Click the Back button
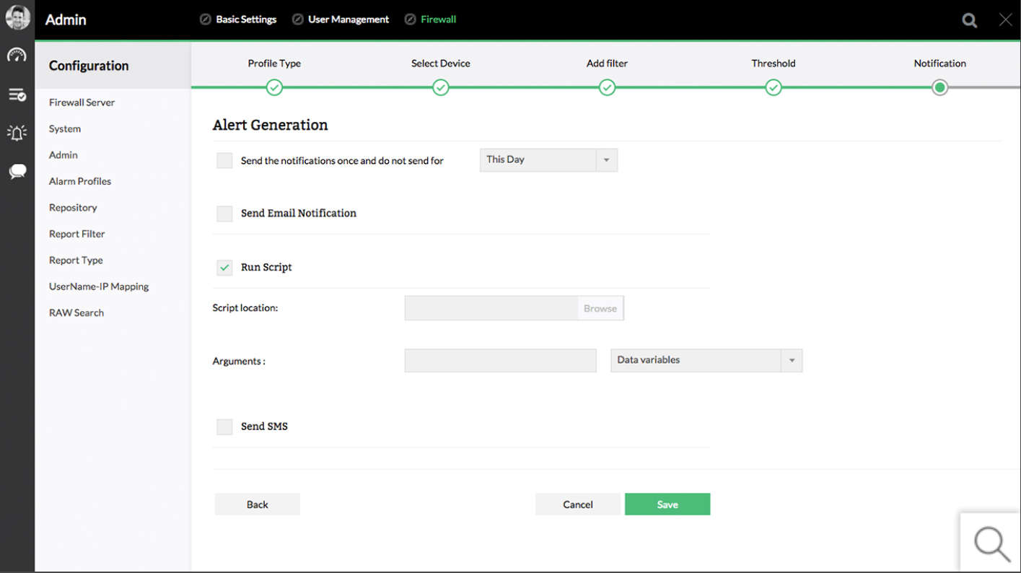 click(x=257, y=504)
